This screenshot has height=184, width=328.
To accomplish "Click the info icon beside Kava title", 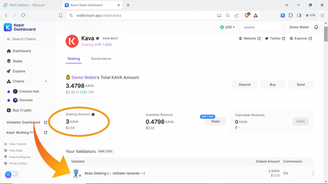I will click(97, 38).
